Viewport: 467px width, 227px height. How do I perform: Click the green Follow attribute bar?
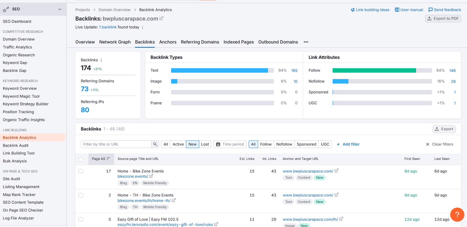tap(374, 71)
